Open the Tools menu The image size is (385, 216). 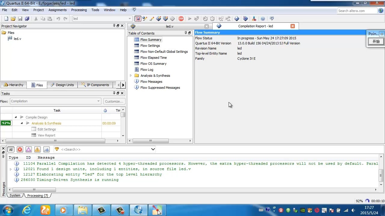click(95, 10)
